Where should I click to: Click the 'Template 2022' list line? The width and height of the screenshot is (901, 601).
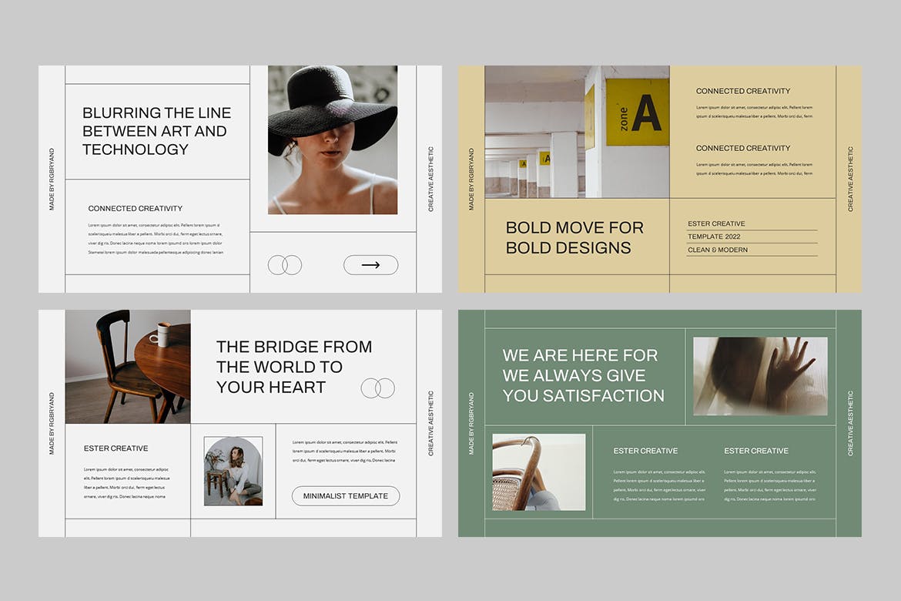tap(716, 237)
